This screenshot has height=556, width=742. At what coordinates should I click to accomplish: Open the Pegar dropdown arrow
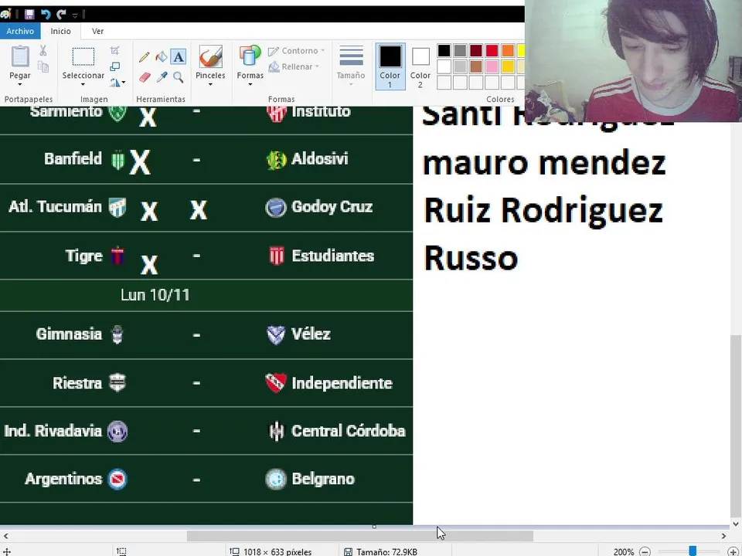point(20,85)
